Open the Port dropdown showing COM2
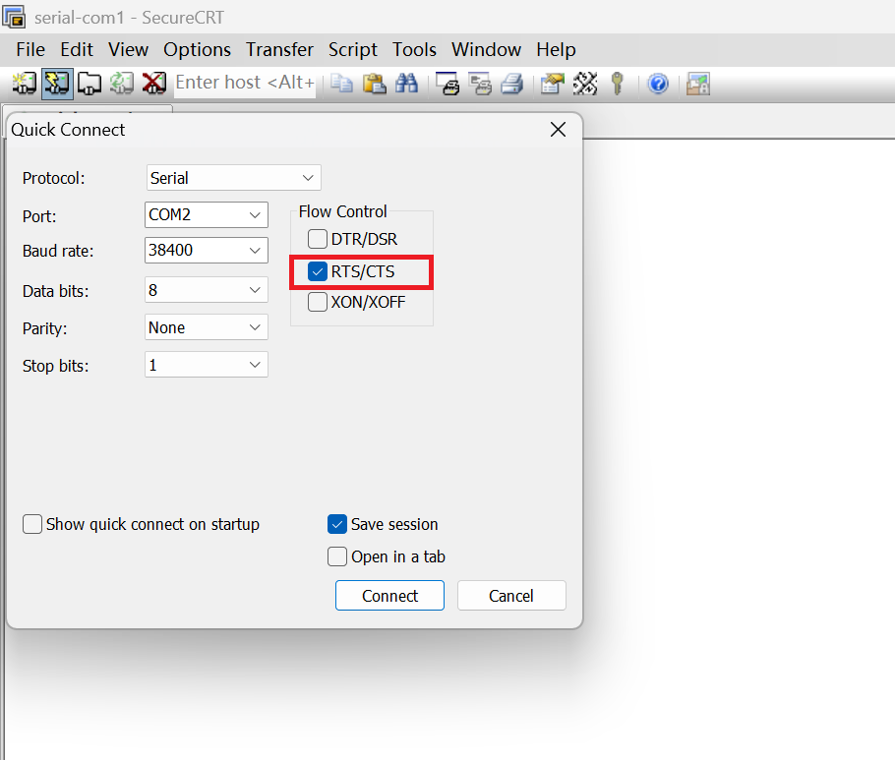The height and width of the screenshot is (760, 895). (x=207, y=214)
